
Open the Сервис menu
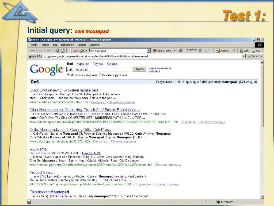point(81,45)
